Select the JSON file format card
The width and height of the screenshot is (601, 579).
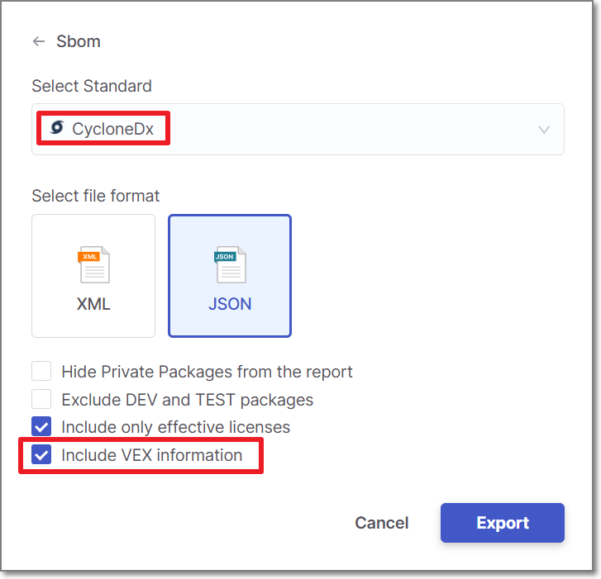[230, 276]
